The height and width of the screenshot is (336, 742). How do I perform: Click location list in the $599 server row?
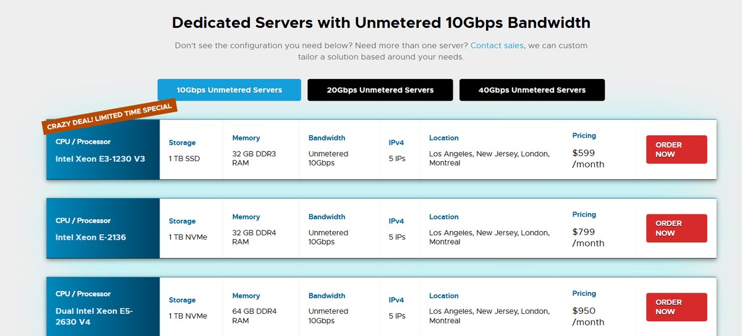[489, 159]
